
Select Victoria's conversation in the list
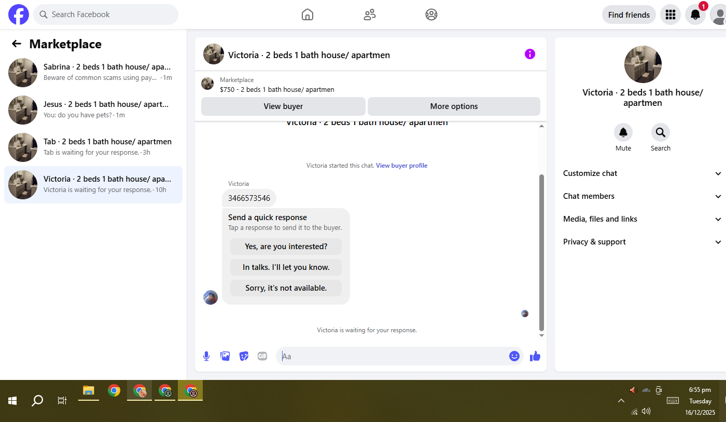point(93,185)
